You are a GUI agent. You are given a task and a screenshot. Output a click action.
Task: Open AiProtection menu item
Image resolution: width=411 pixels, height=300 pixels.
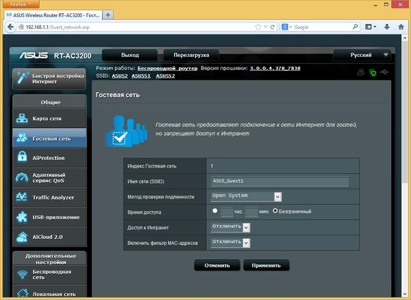tap(49, 158)
